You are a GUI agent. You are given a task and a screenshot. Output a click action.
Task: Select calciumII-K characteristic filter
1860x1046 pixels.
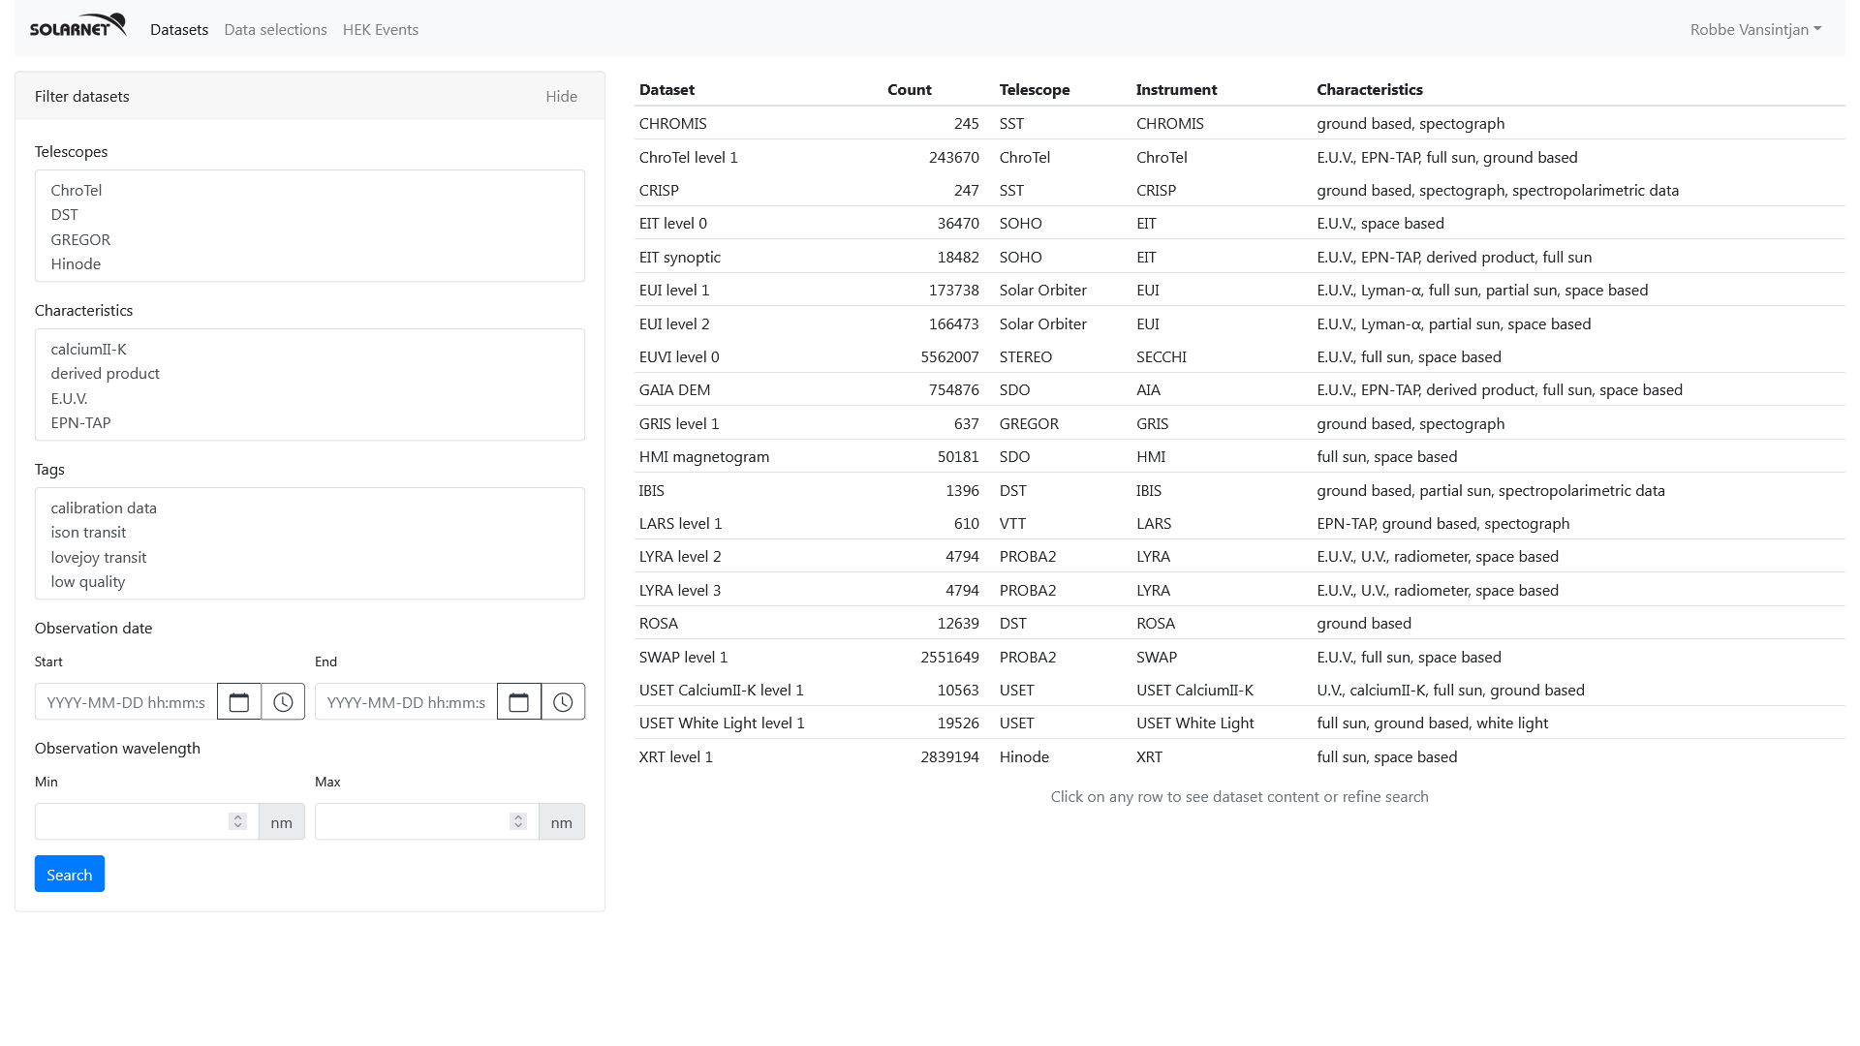click(310, 349)
